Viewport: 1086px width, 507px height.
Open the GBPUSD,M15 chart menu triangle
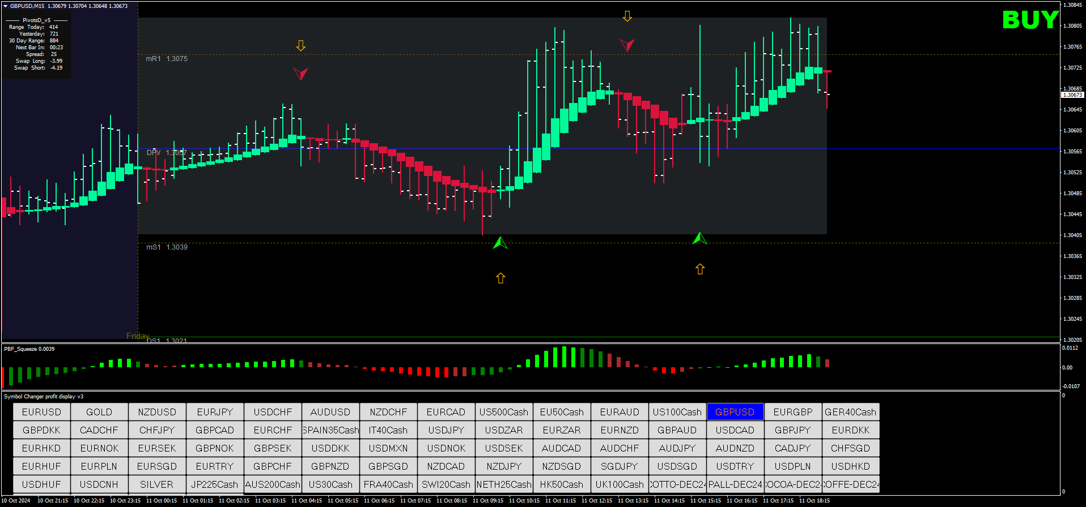tap(6, 6)
